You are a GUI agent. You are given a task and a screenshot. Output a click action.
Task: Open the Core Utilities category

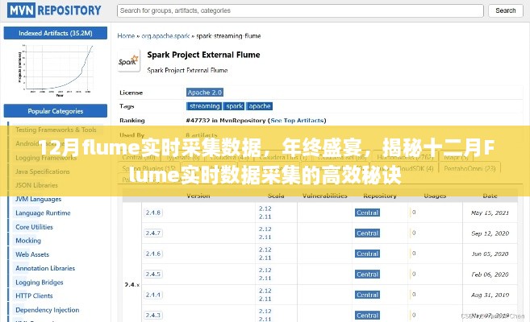(34, 227)
